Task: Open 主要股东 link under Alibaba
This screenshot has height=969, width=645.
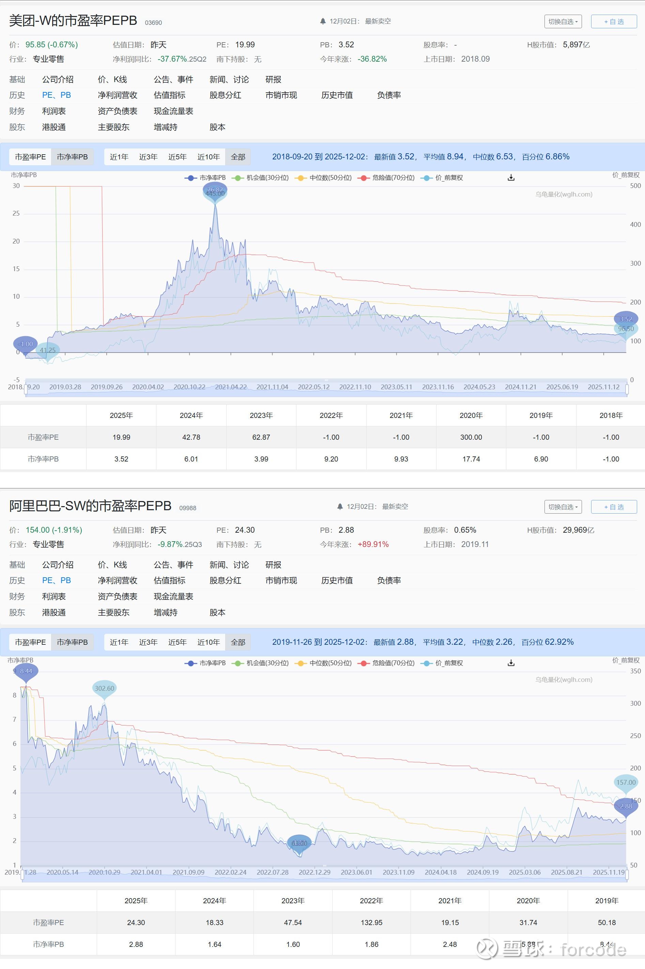Action: tap(113, 612)
